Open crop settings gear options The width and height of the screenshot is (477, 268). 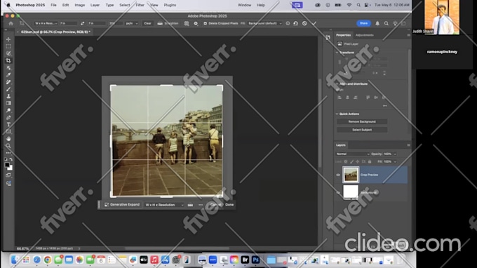196,23
